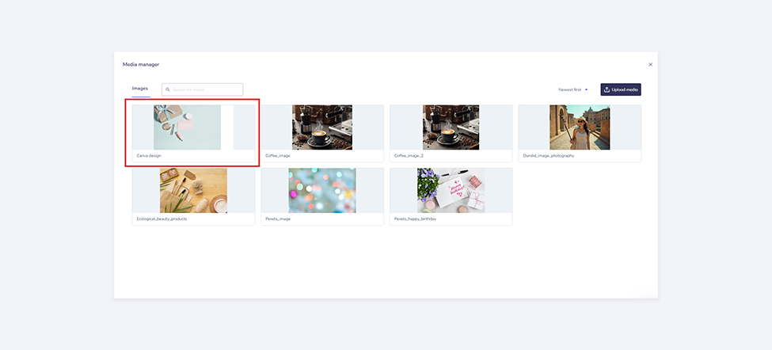Open the Newest first sort dropdown

tap(573, 89)
